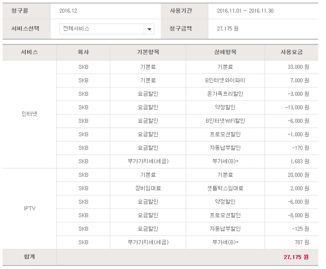Image resolution: width=326 pixels, height=269 pixels.
Task: Click the 셋톱박스임대료 detail cell
Action: coord(225,188)
